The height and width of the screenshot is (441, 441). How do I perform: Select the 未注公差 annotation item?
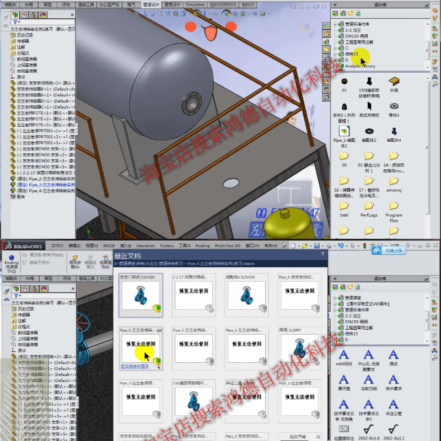(394, 407)
